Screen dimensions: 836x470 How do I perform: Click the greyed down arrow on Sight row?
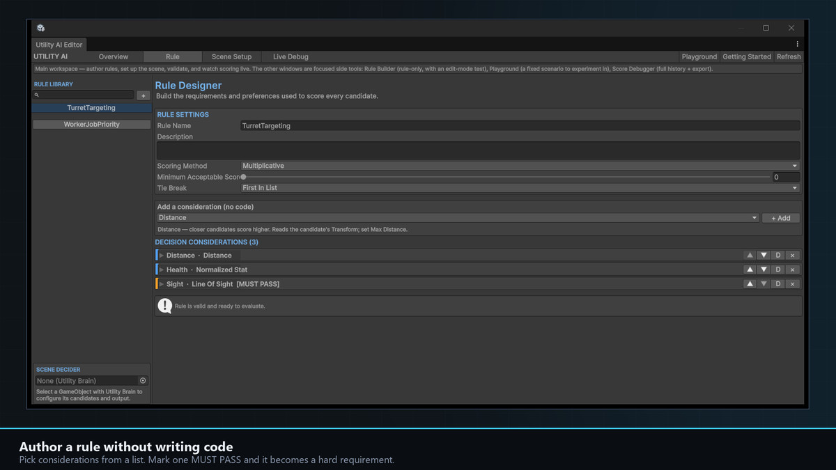click(764, 284)
